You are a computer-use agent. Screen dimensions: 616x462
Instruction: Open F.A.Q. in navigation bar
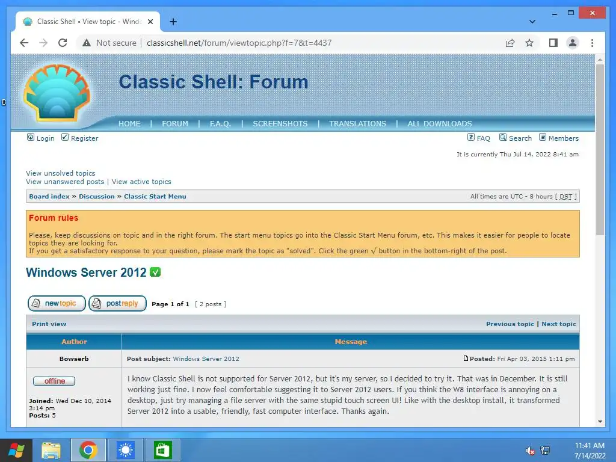pos(220,124)
